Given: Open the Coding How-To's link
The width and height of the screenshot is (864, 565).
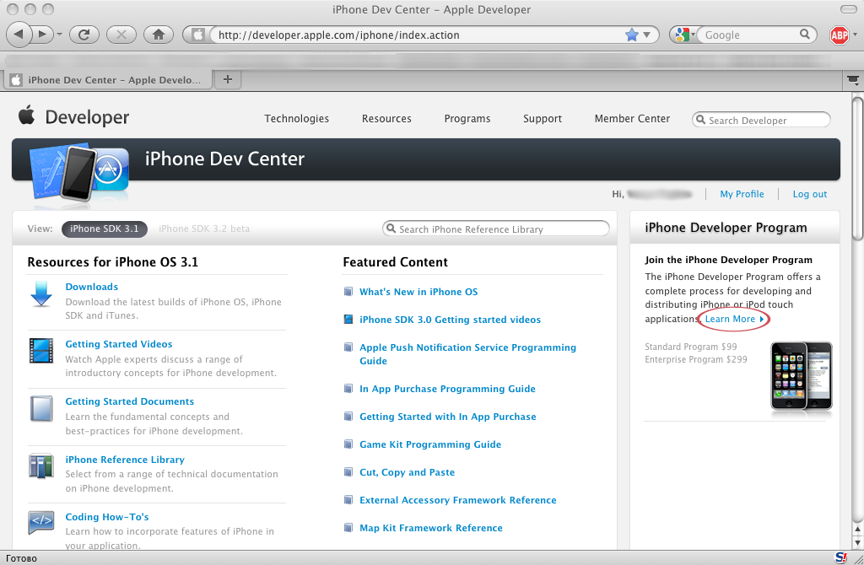Looking at the screenshot, I should tap(107, 517).
